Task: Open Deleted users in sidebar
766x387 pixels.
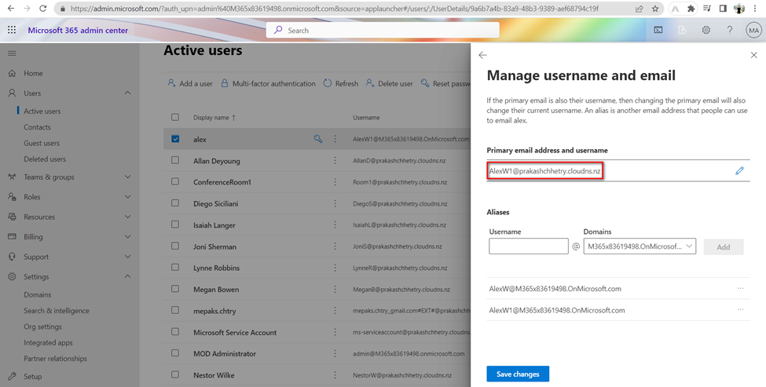Action: pos(45,159)
